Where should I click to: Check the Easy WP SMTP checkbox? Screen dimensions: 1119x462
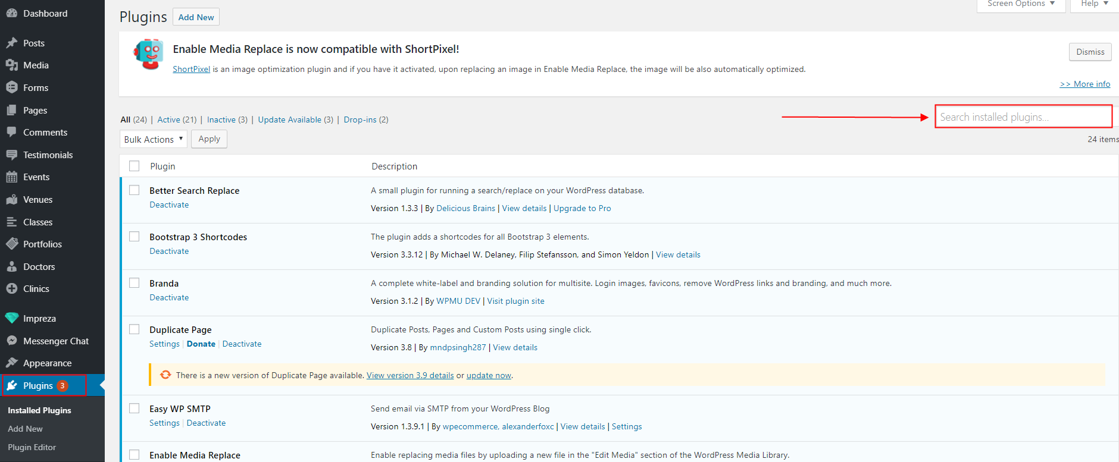(135, 408)
